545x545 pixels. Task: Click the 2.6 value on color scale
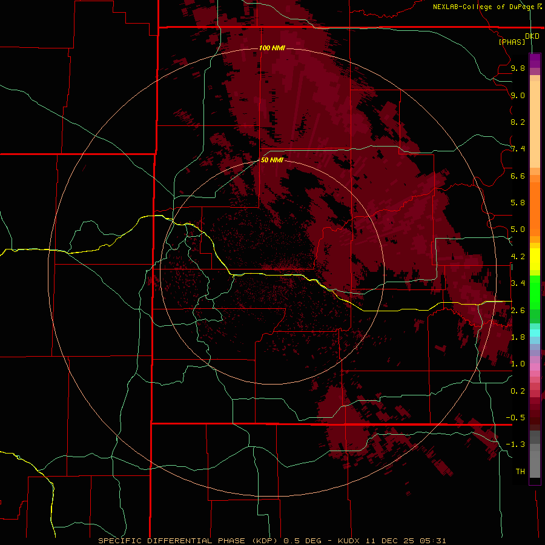[518, 311]
